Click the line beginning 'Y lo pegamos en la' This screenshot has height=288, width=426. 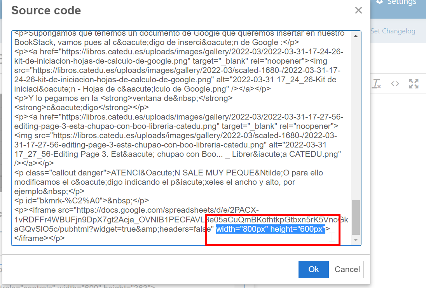click(123, 98)
